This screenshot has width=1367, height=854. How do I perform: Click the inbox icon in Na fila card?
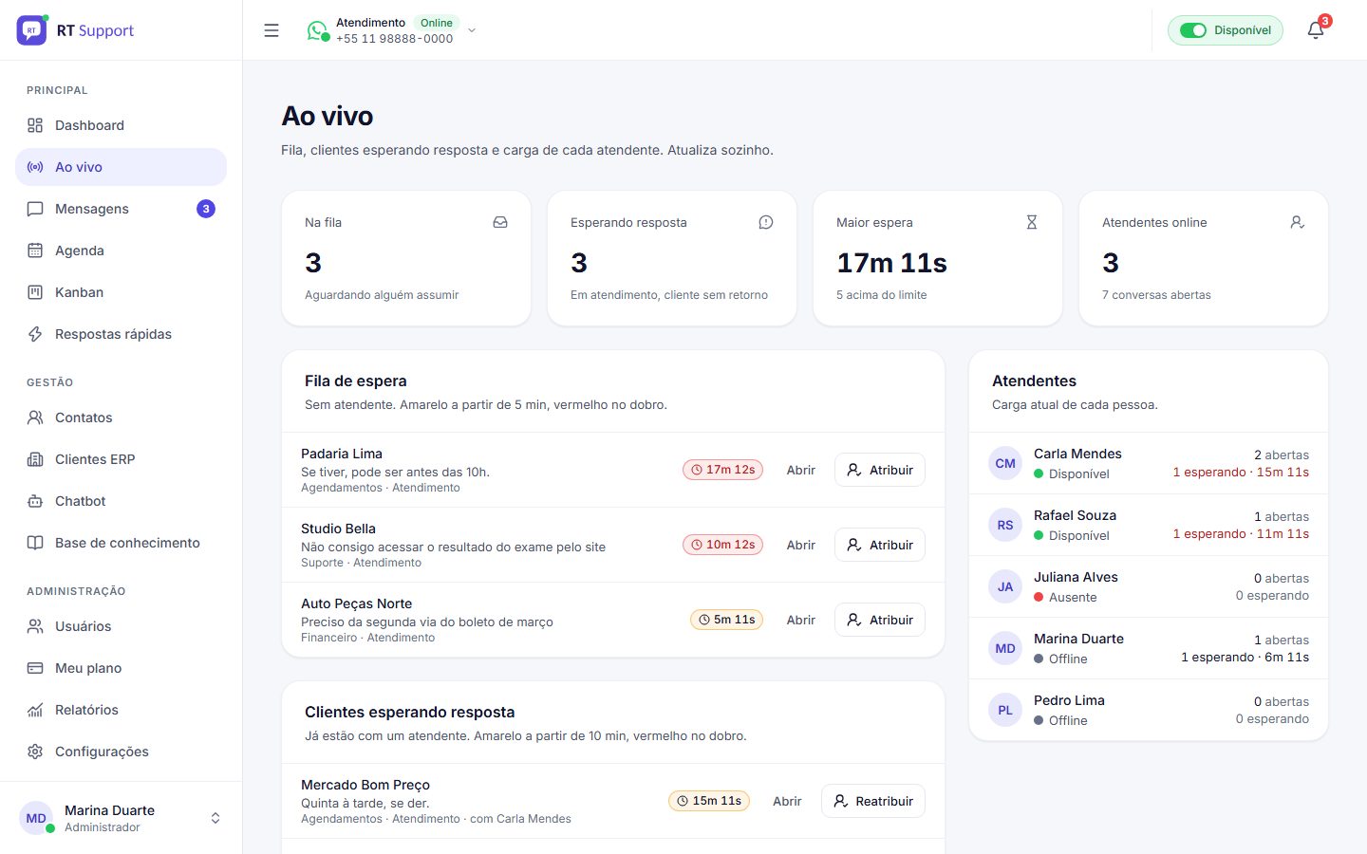tap(500, 222)
